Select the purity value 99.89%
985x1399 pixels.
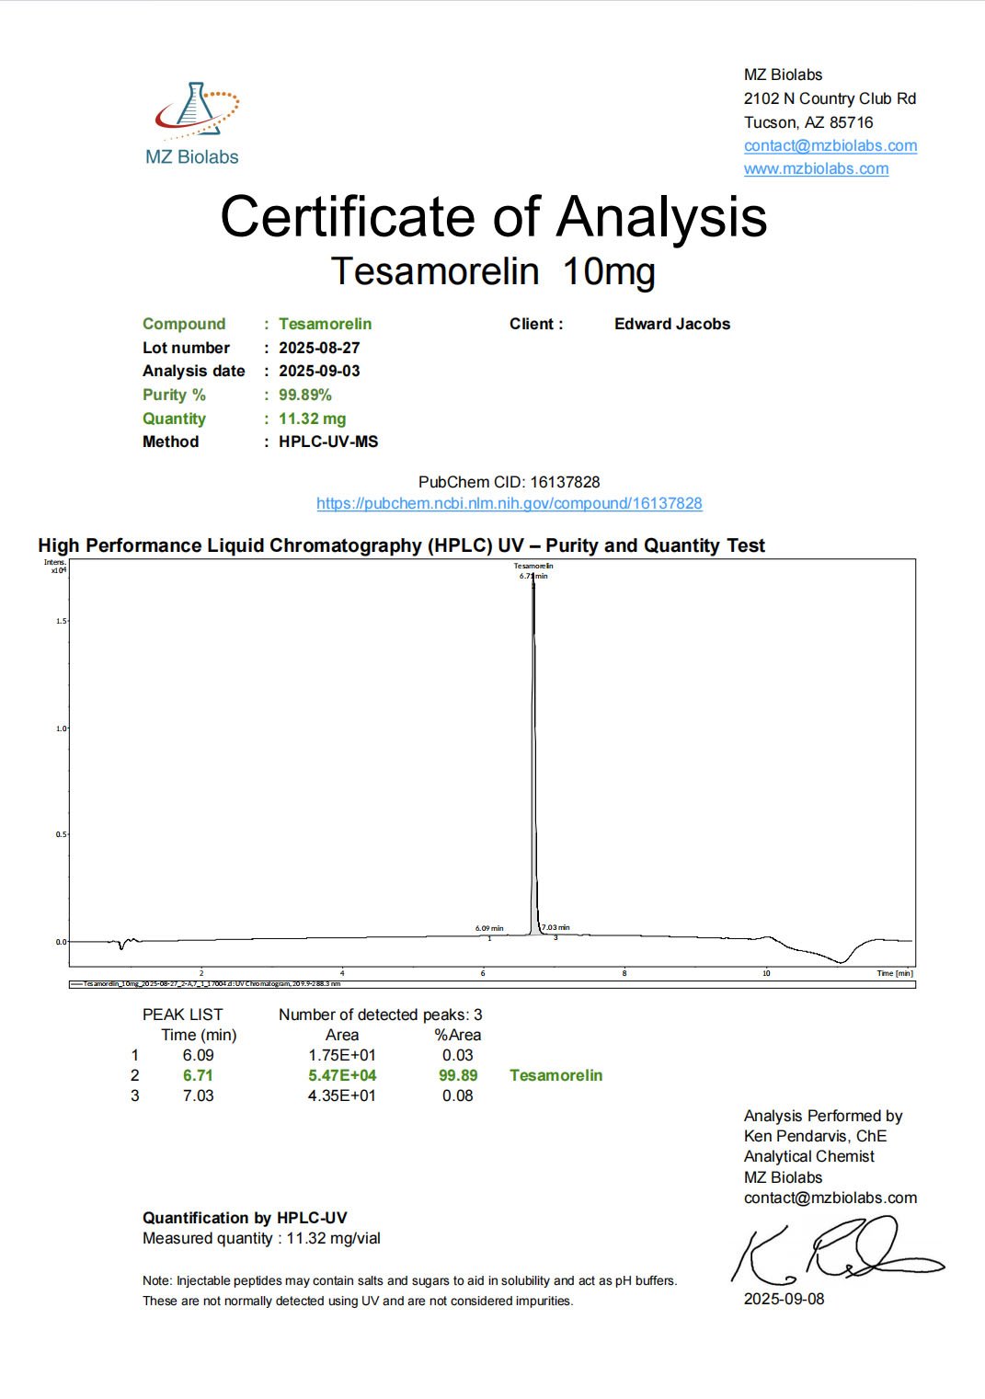tap(304, 395)
